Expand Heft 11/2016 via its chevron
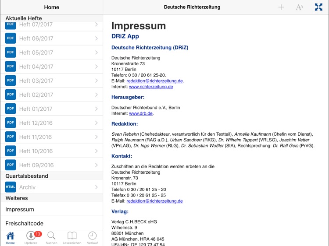The image size is (329, 246). coord(97,137)
